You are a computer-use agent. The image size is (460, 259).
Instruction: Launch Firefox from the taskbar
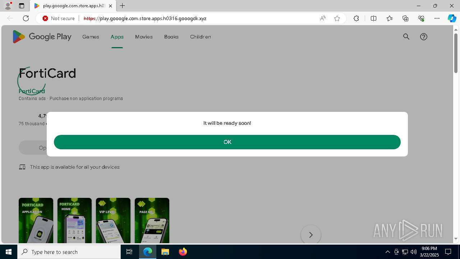point(183,252)
